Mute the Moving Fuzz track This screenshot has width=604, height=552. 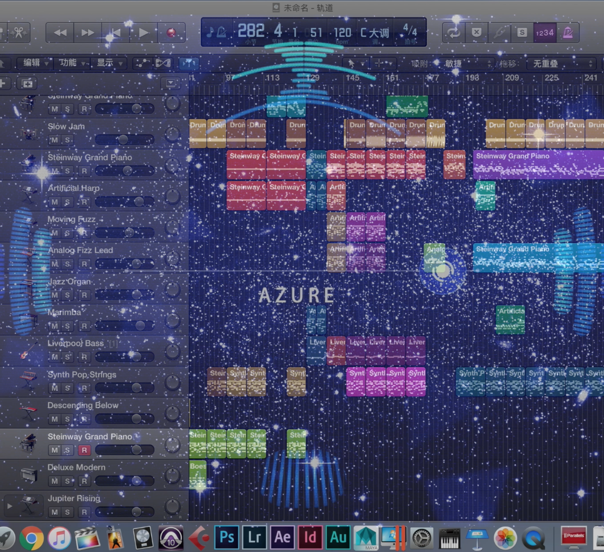pyautogui.click(x=55, y=233)
